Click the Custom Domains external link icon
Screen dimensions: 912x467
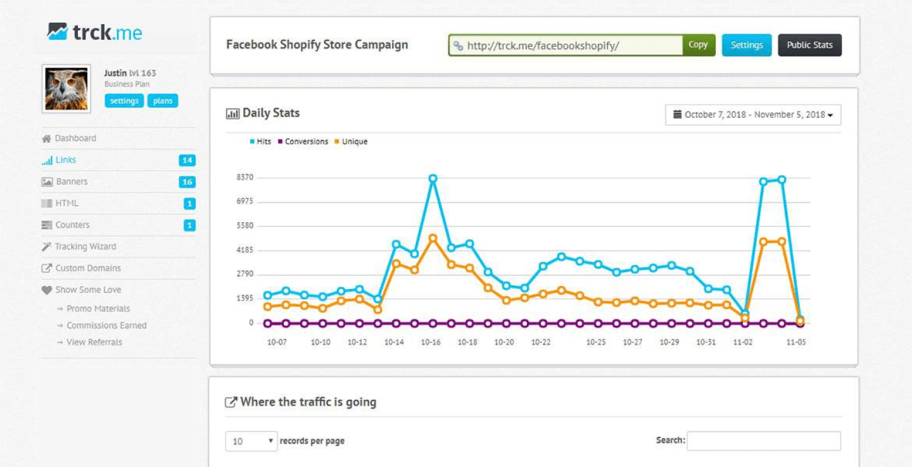pyautogui.click(x=46, y=268)
